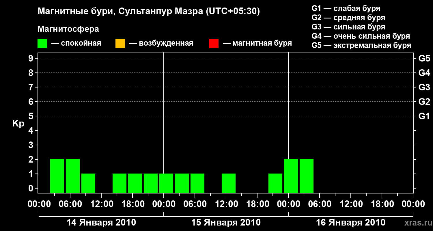The height and width of the screenshot is (231, 433).
Task: Click the 'G3 — сильная буря' legend line
Action: point(348,27)
